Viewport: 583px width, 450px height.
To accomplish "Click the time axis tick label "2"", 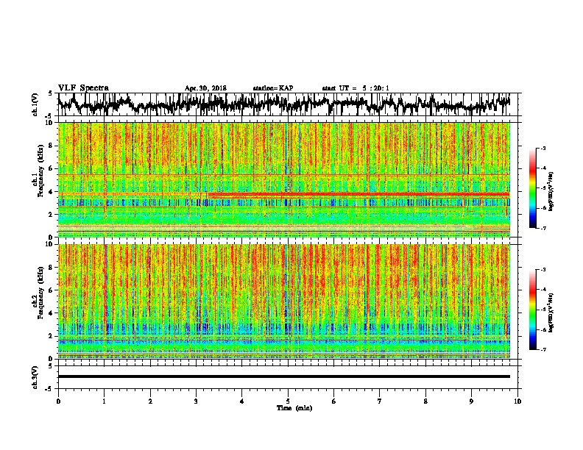I will [150, 401].
